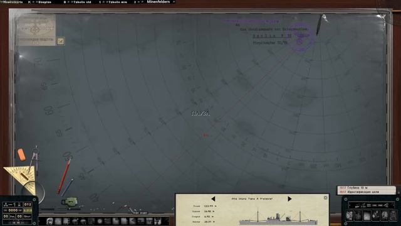Click the last icon in the right panel's top row

[386, 205]
